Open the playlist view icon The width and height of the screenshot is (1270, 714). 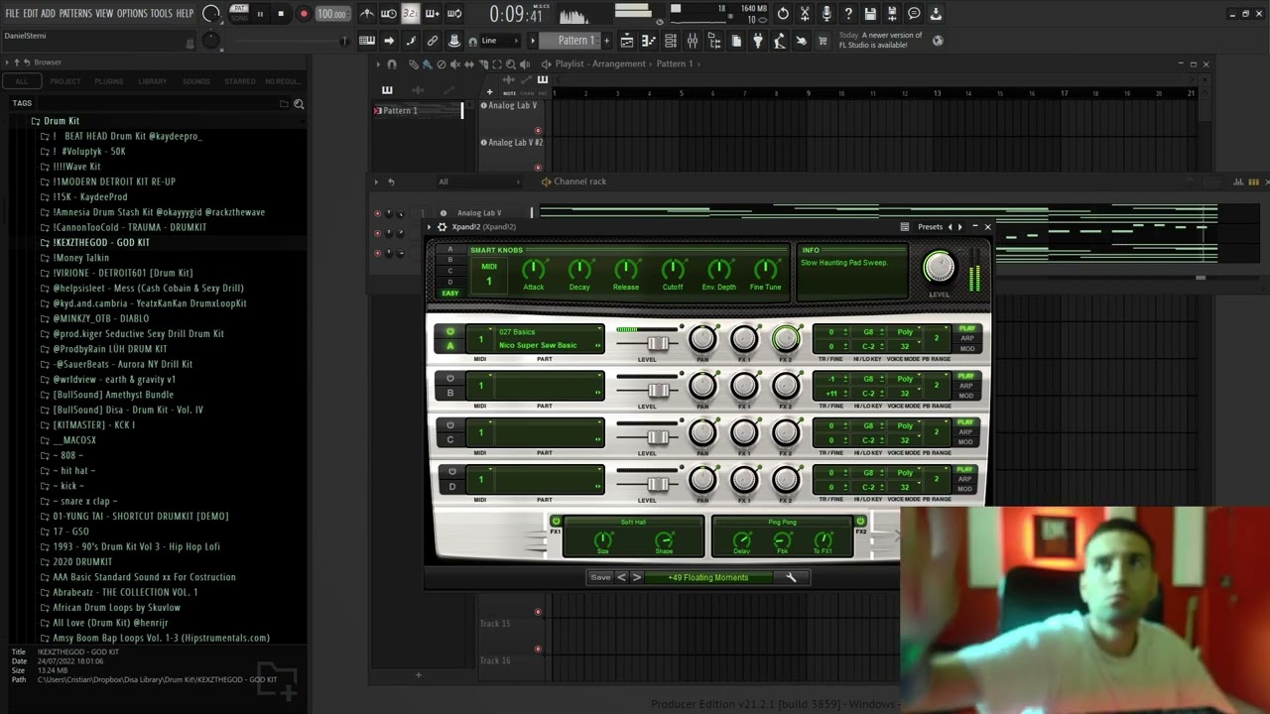pyautogui.click(x=627, y=41)
